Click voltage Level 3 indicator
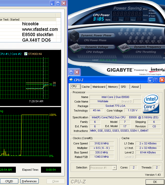 coord(114,60)
